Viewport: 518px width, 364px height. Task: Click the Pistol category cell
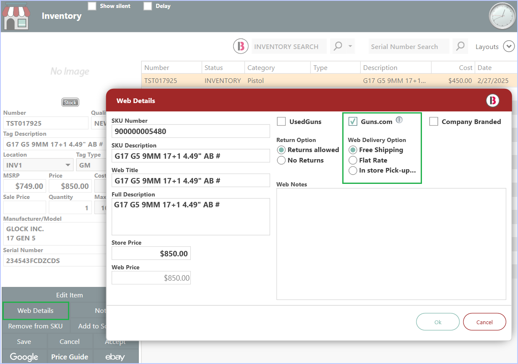278,80
